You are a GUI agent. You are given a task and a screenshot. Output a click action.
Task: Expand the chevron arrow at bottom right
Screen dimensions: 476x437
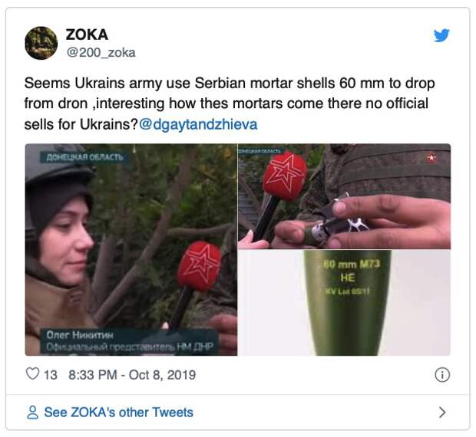click(x=443, y=412)
